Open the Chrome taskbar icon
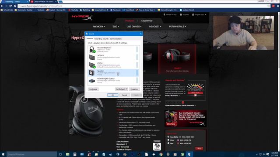This screenshot has width=280, height=157. click(x=161, y=154)
